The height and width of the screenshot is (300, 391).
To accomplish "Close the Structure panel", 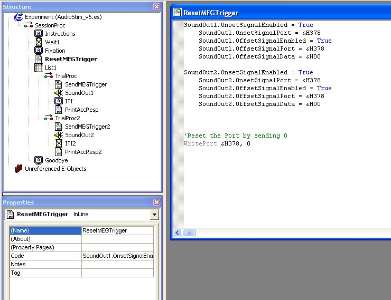I will pos(156,7).
